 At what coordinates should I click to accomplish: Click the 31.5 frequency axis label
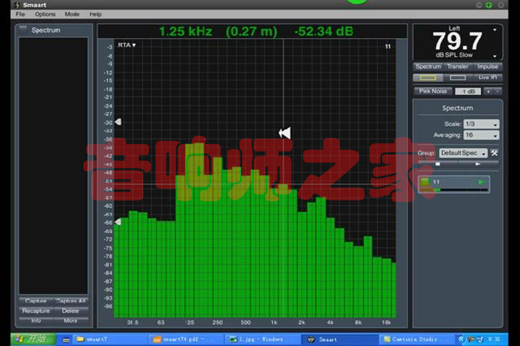132,322
